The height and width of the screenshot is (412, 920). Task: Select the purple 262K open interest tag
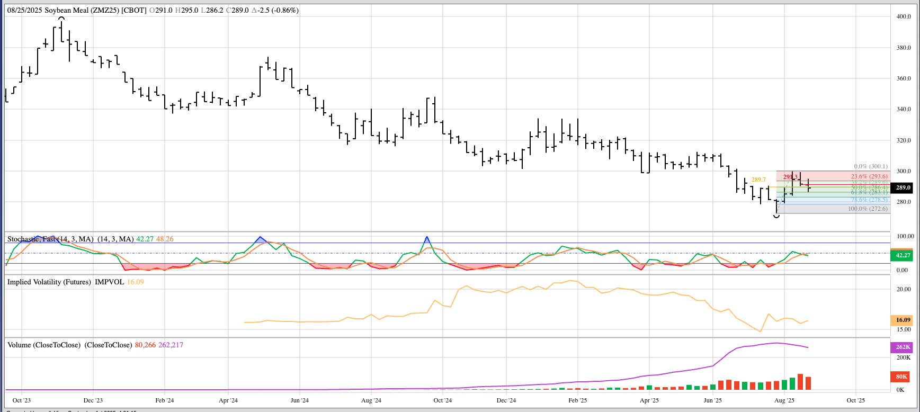click(x=903, y=347)
